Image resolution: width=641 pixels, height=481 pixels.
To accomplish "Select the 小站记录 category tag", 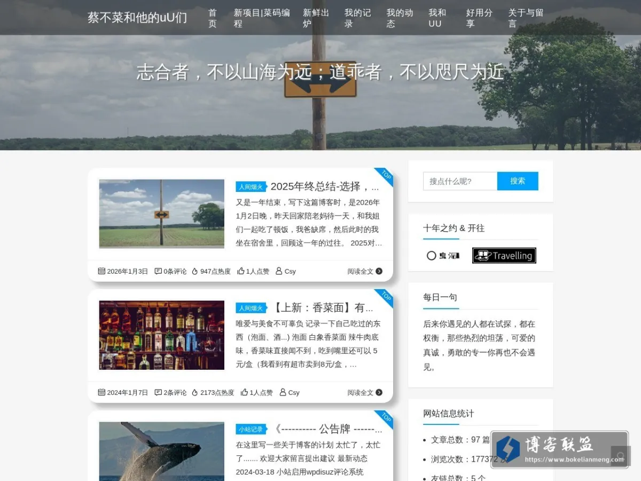I will click(x=251, y=430).
